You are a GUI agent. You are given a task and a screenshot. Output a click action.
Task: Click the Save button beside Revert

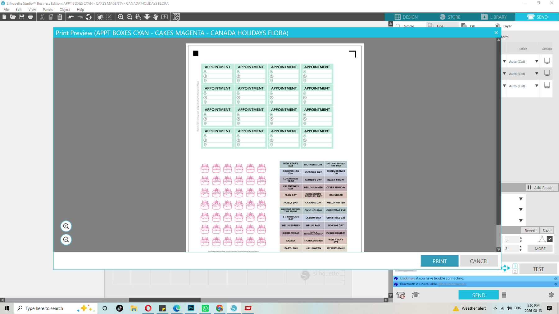coord(547,231)
